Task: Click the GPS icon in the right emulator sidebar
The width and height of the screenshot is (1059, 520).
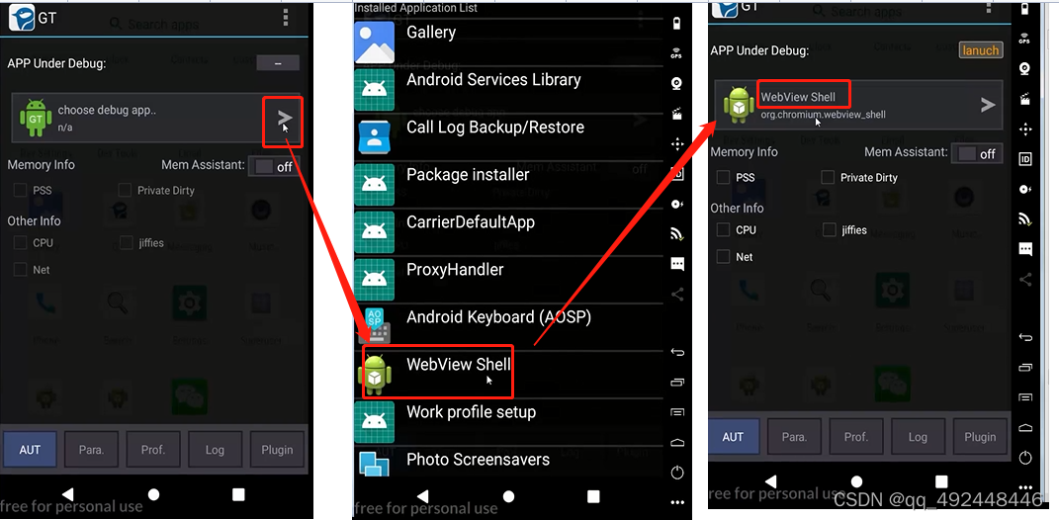Action: coord(1024,39)
